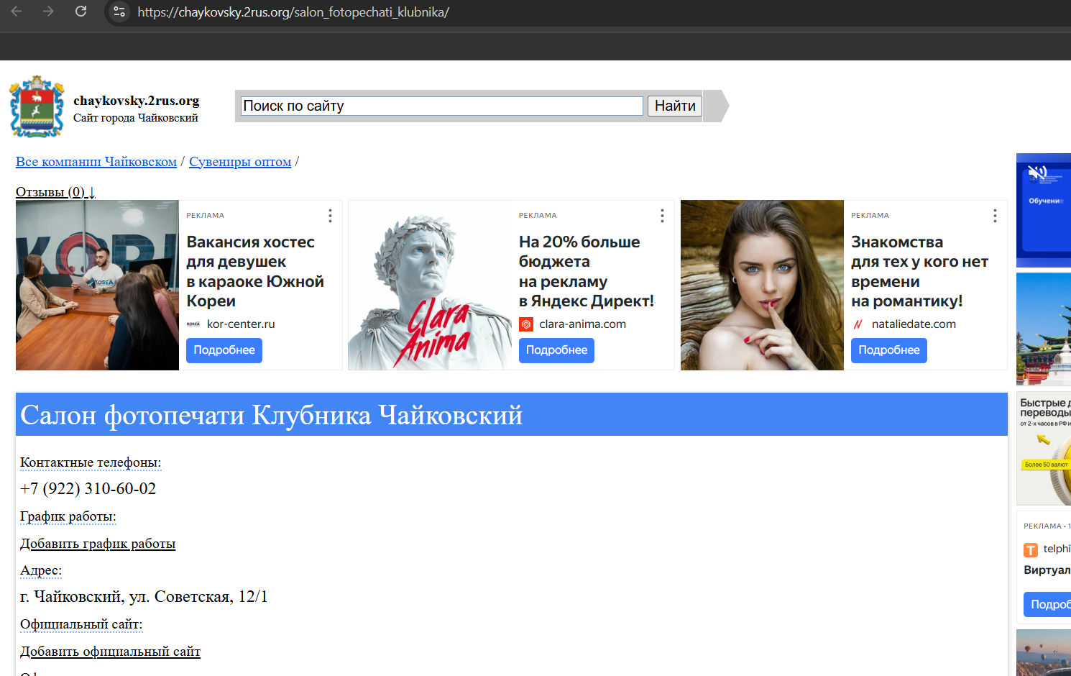Image resolution: width=1071 pixels, height=676 pixels.
Task: Click the Clara Anima statue ad image
Action: pos(429,286)
